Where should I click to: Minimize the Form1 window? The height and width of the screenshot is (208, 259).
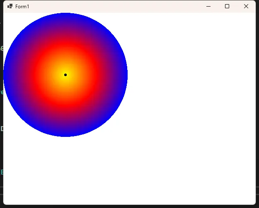pos(208,6)
